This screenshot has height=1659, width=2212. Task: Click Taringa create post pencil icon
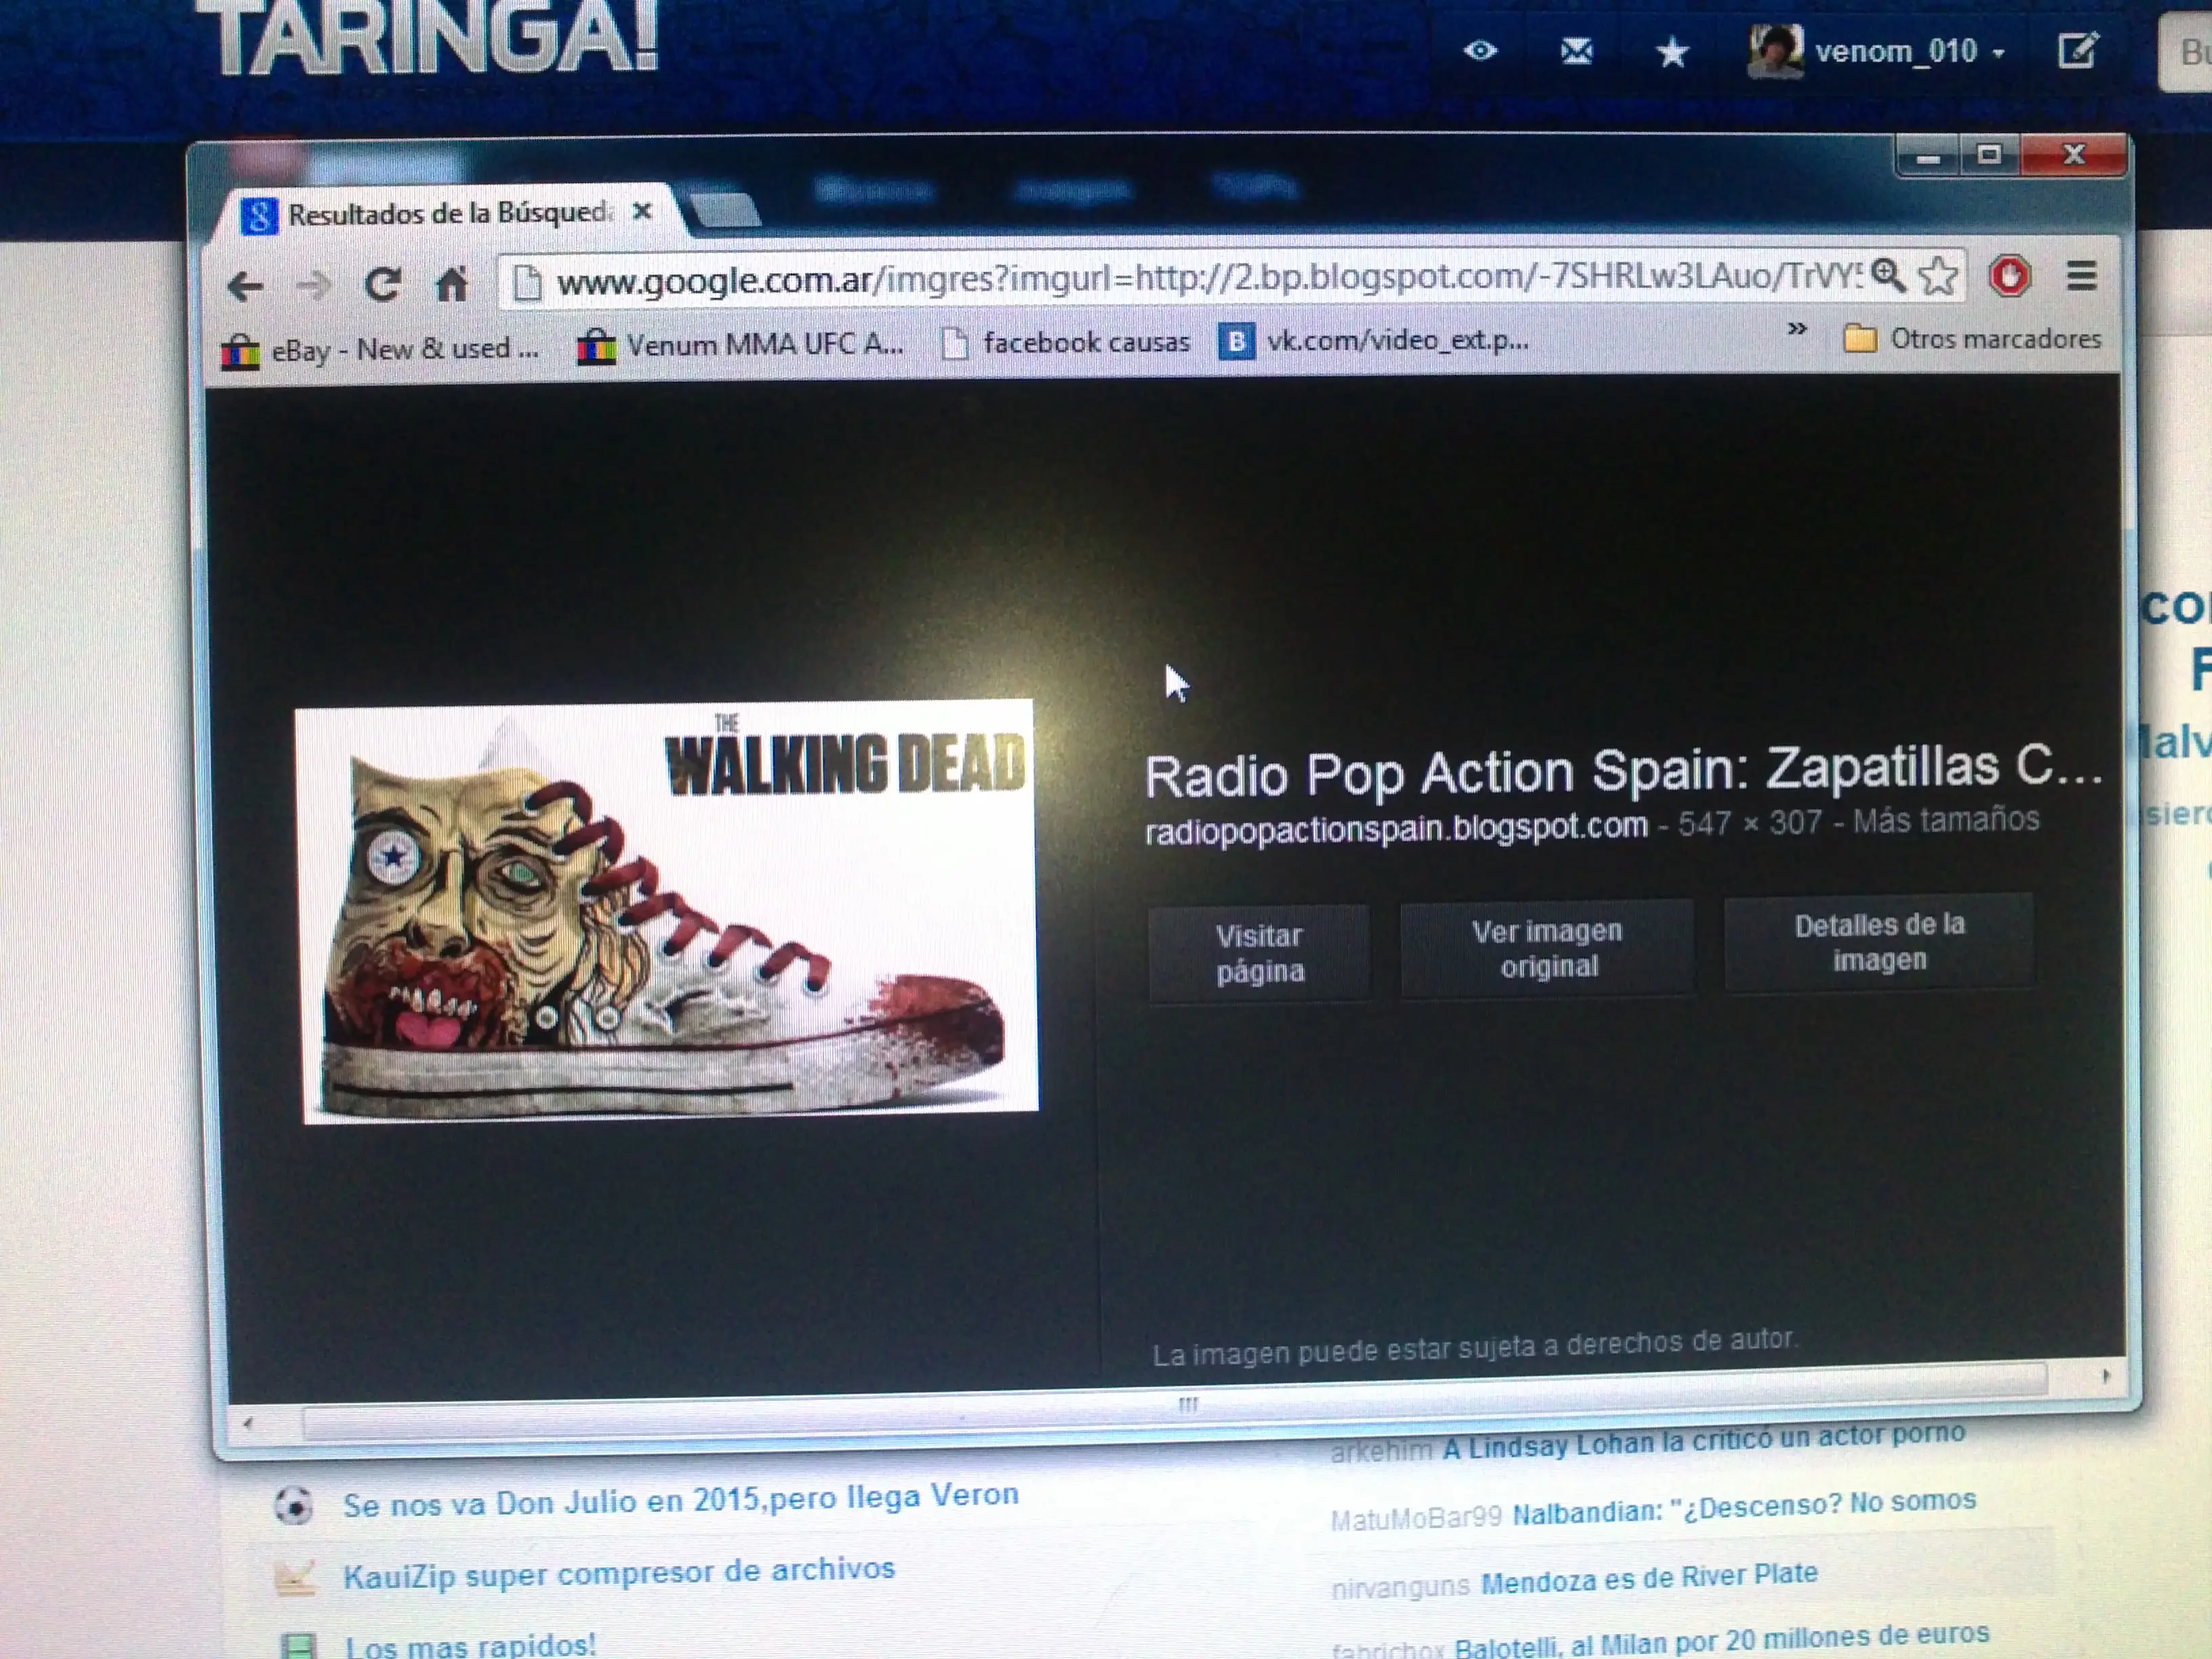pyautogui.click(x=2078, y=50)
